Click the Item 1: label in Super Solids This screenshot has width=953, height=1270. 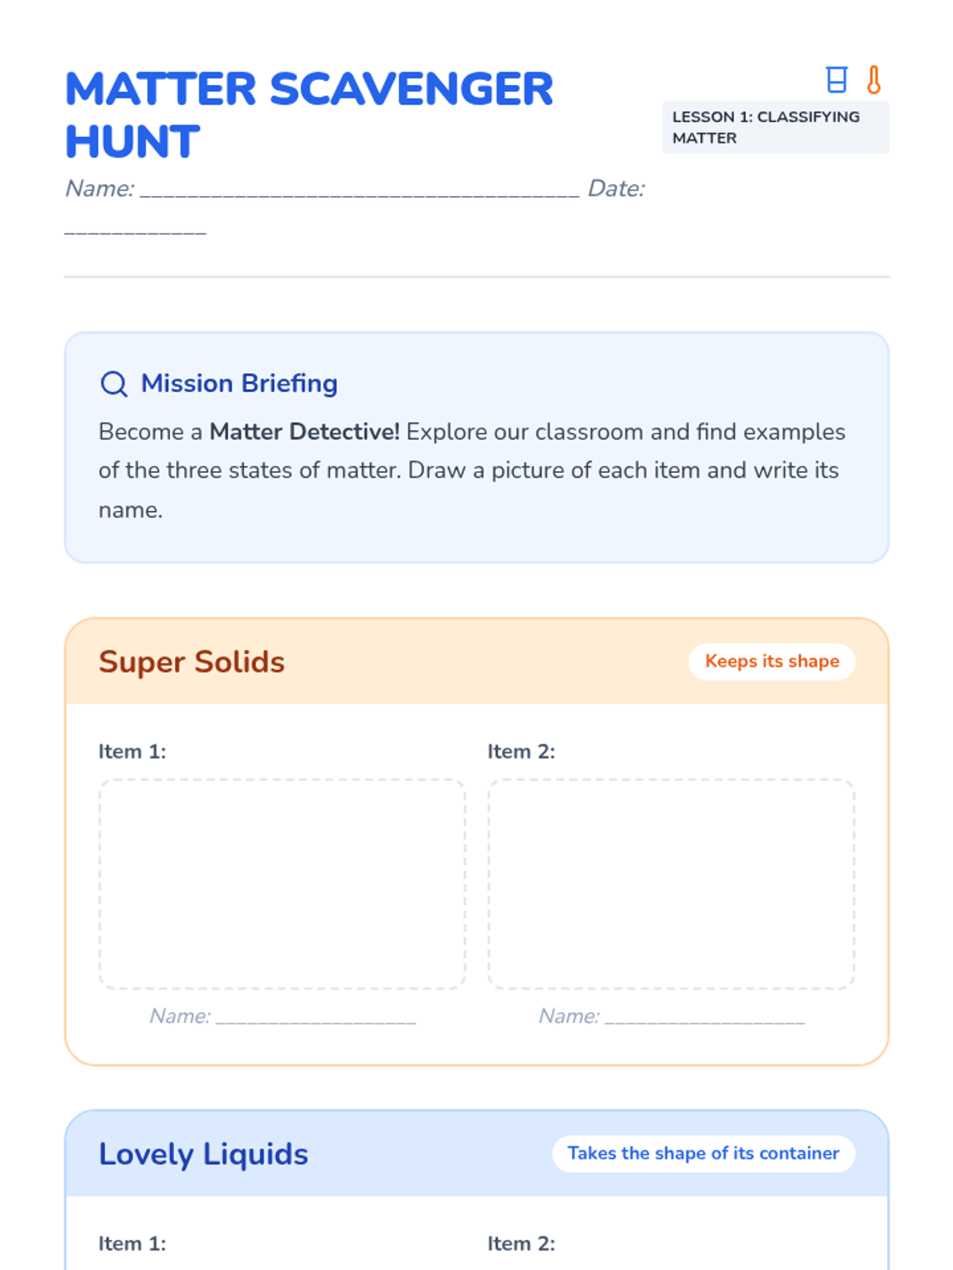(x=133, y=752)
